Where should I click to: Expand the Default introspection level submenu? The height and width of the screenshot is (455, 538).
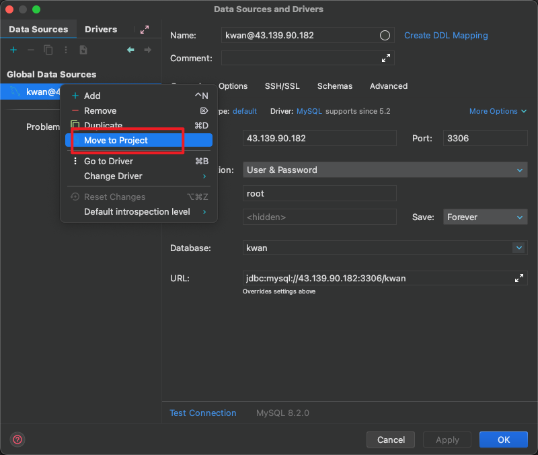[x=139, y=211]
